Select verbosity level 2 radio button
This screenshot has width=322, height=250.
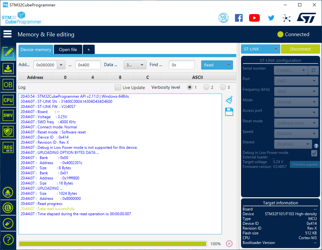pos(206,87)
